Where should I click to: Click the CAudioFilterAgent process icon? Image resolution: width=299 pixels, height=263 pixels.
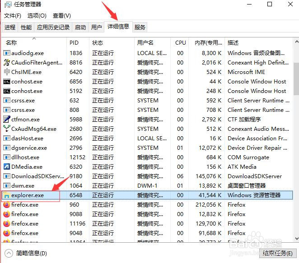pyautogui.click(x=7, y=62)
